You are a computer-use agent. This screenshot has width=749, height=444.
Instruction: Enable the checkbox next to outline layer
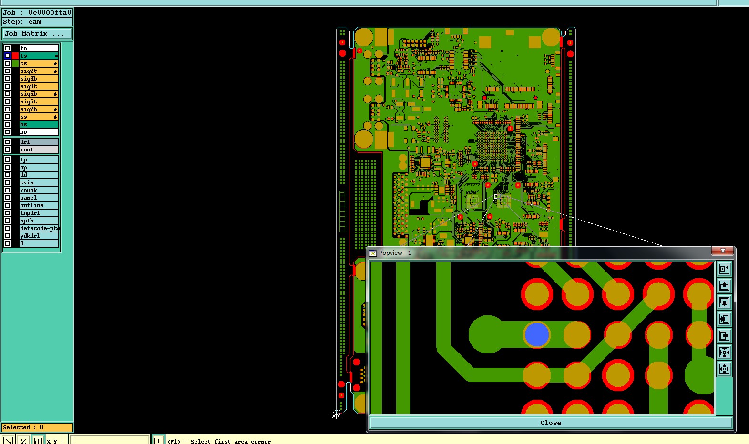pos(8,205)
